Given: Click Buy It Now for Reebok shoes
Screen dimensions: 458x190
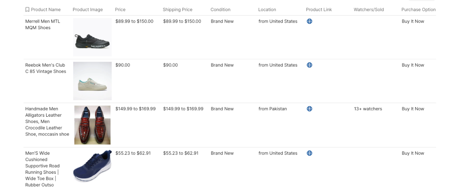Looking at the screenshot, I should click(413, 65).
